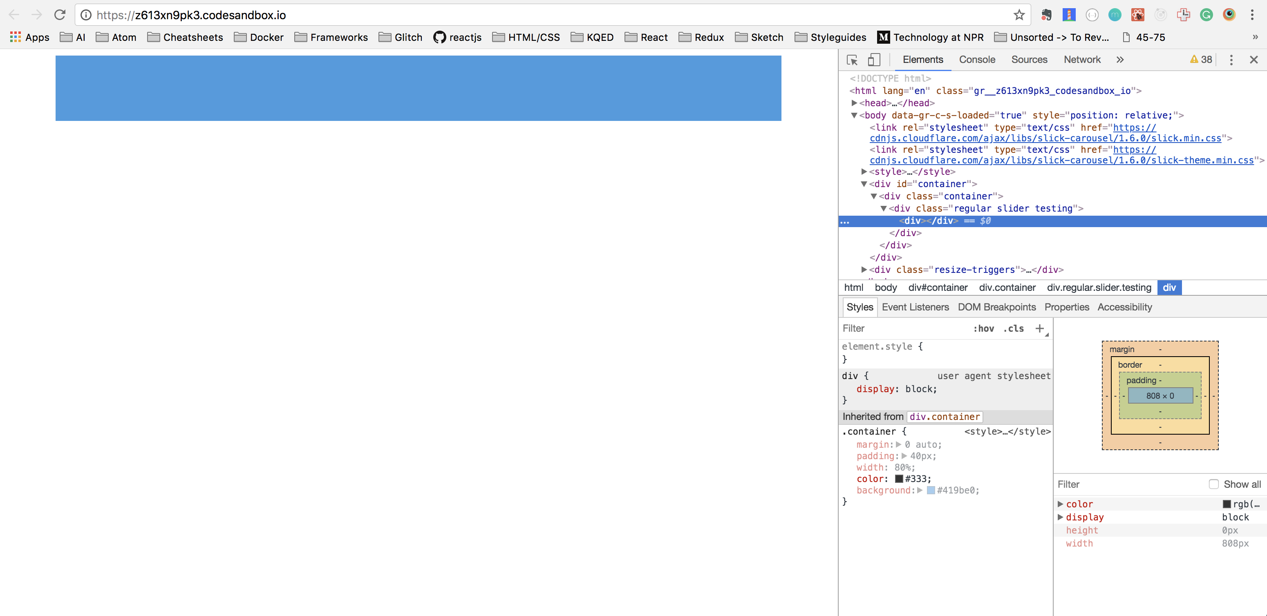1267x616 pixels.
Task: Toggle the device mode toolbar
Action: (x=874, y=60)
